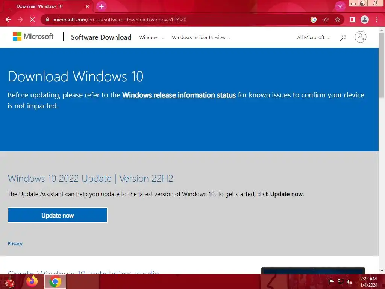Go to Software Download home
The image size is (385, 289).
click(101, 37)
